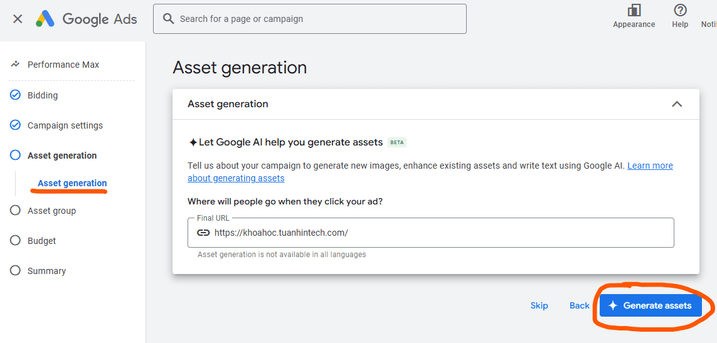Close the campaign setup with the X icon
Image resolution: width=717 pixels, height=343 pixels.
(x=18, y=19)
